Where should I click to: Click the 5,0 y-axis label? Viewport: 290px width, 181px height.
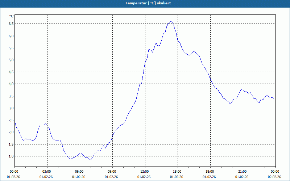(x=11, y=60)
